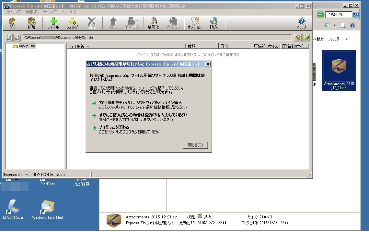This screenshot has width=369, height=232.
Task: Create a new zip with 新規 icon
Action: point(31,23)
